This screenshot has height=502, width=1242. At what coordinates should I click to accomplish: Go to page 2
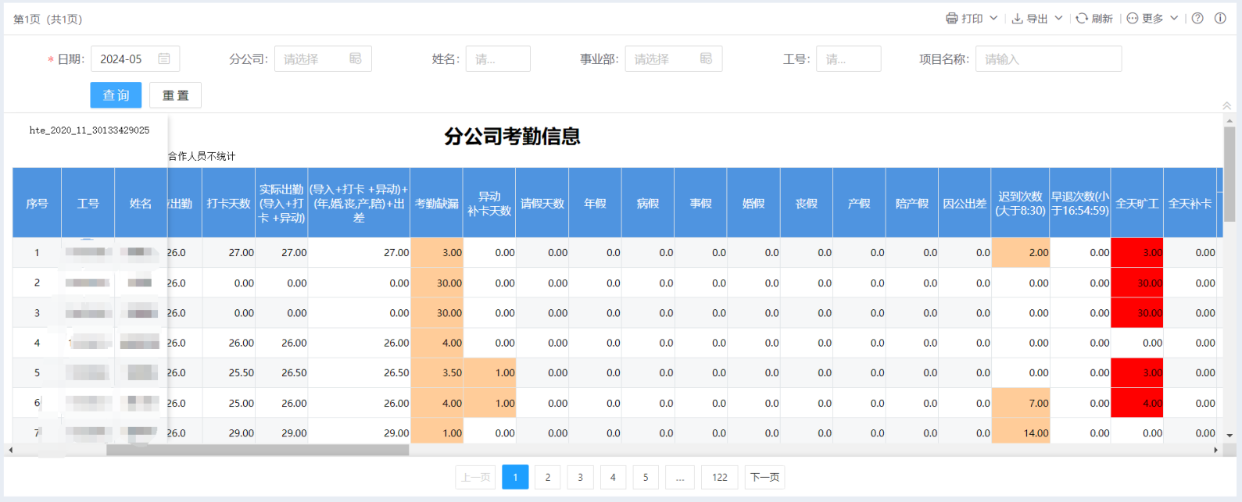(548, 477)
